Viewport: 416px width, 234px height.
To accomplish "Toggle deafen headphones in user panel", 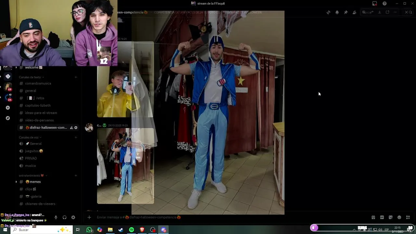I will point(64,217).
